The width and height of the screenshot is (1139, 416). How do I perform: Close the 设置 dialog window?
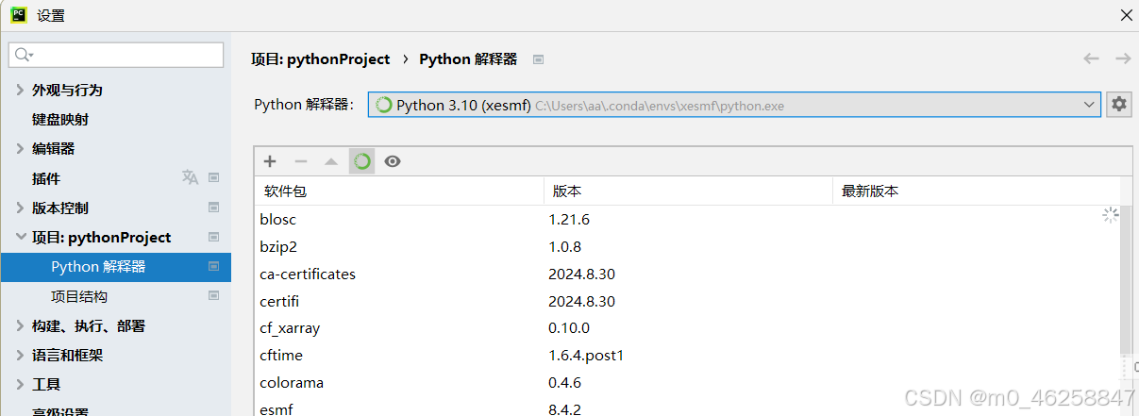point(1125,15)
